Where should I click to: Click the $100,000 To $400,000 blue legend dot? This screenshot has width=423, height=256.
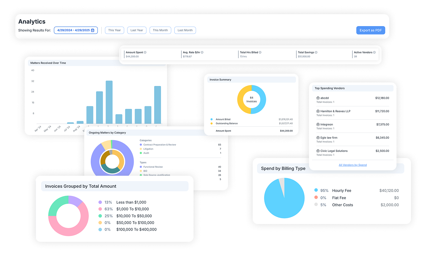click(x=100, y=229)
